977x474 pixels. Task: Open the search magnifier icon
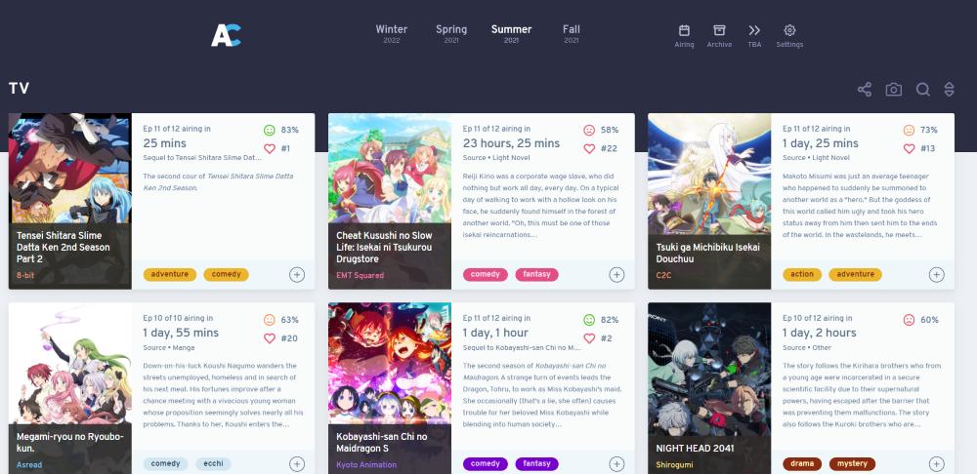923,89
